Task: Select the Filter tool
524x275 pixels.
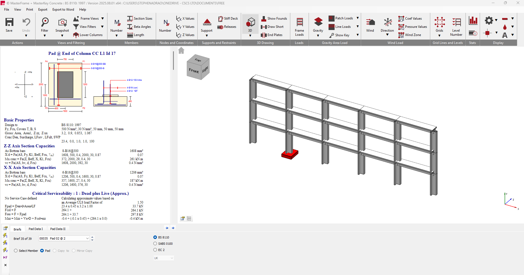Action: [45, 26]
